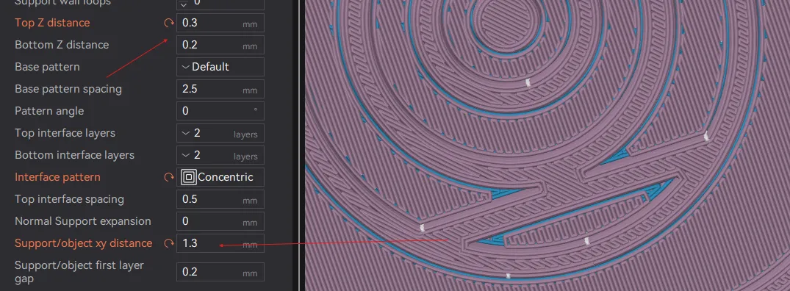Click the Top Z distance label
The image size is (790, 291).
click(52, 24)
